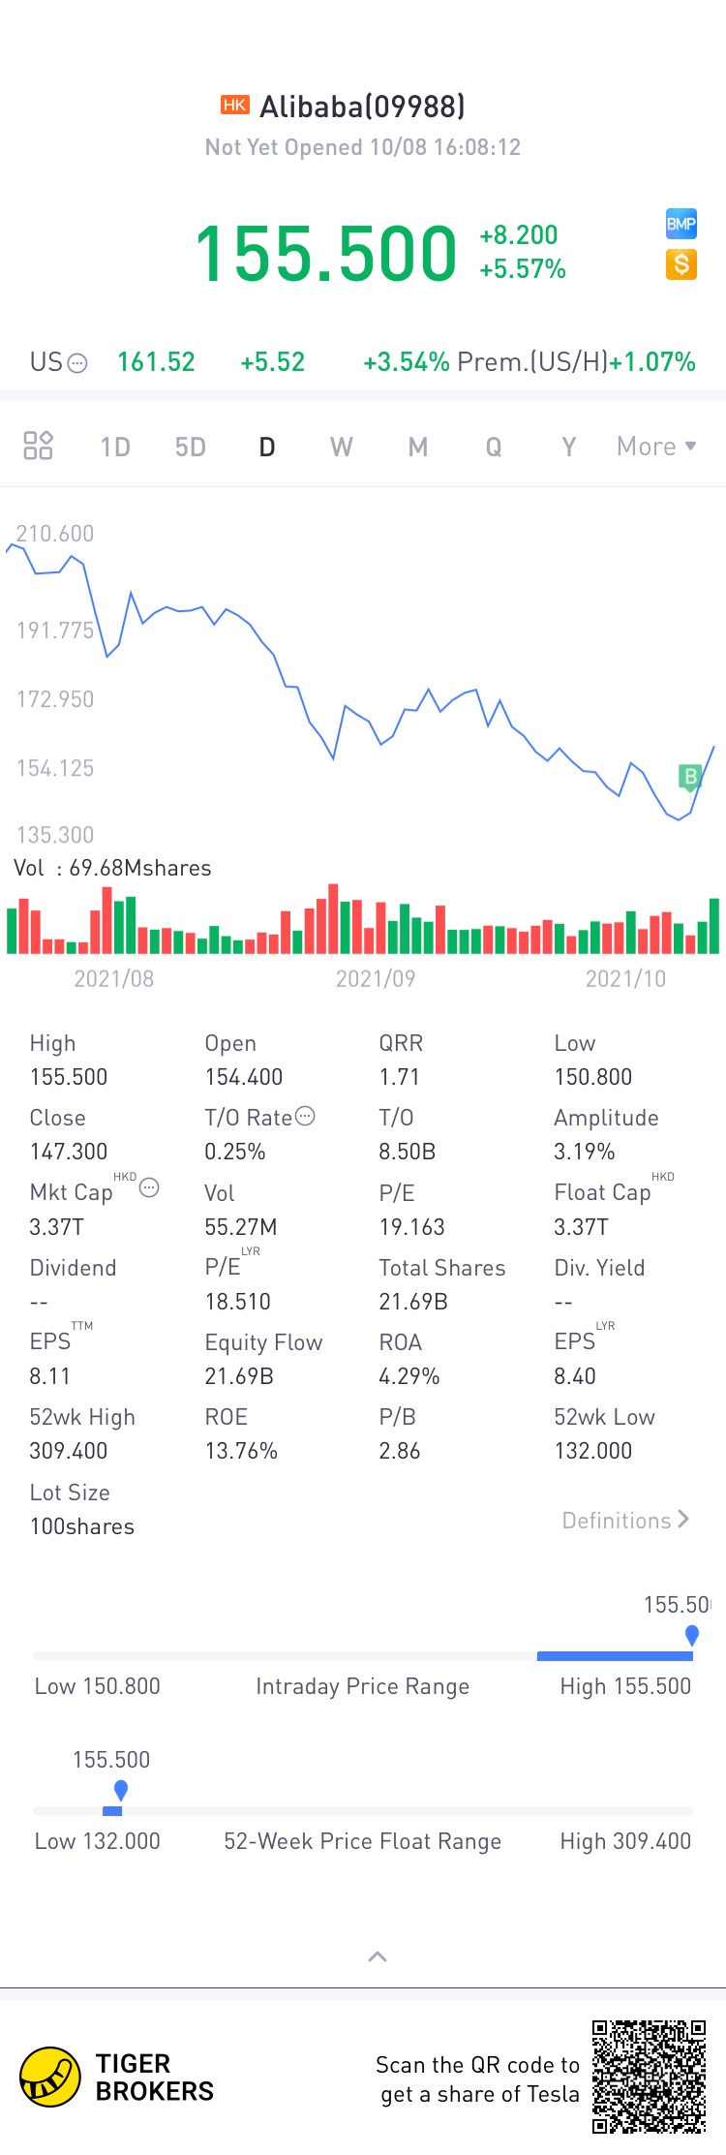Select the W weekly chart tab
This screenshot has width=726, height=2155.
(342, 446)
